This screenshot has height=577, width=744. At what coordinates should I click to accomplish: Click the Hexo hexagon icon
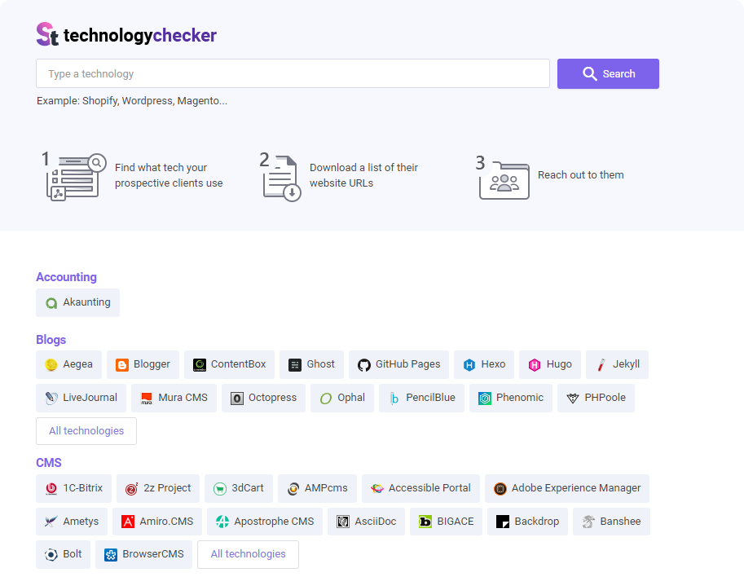(x=469, y=365)
